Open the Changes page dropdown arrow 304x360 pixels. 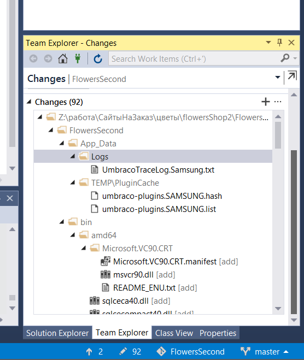pyautogui.click(x=278, y=77)
